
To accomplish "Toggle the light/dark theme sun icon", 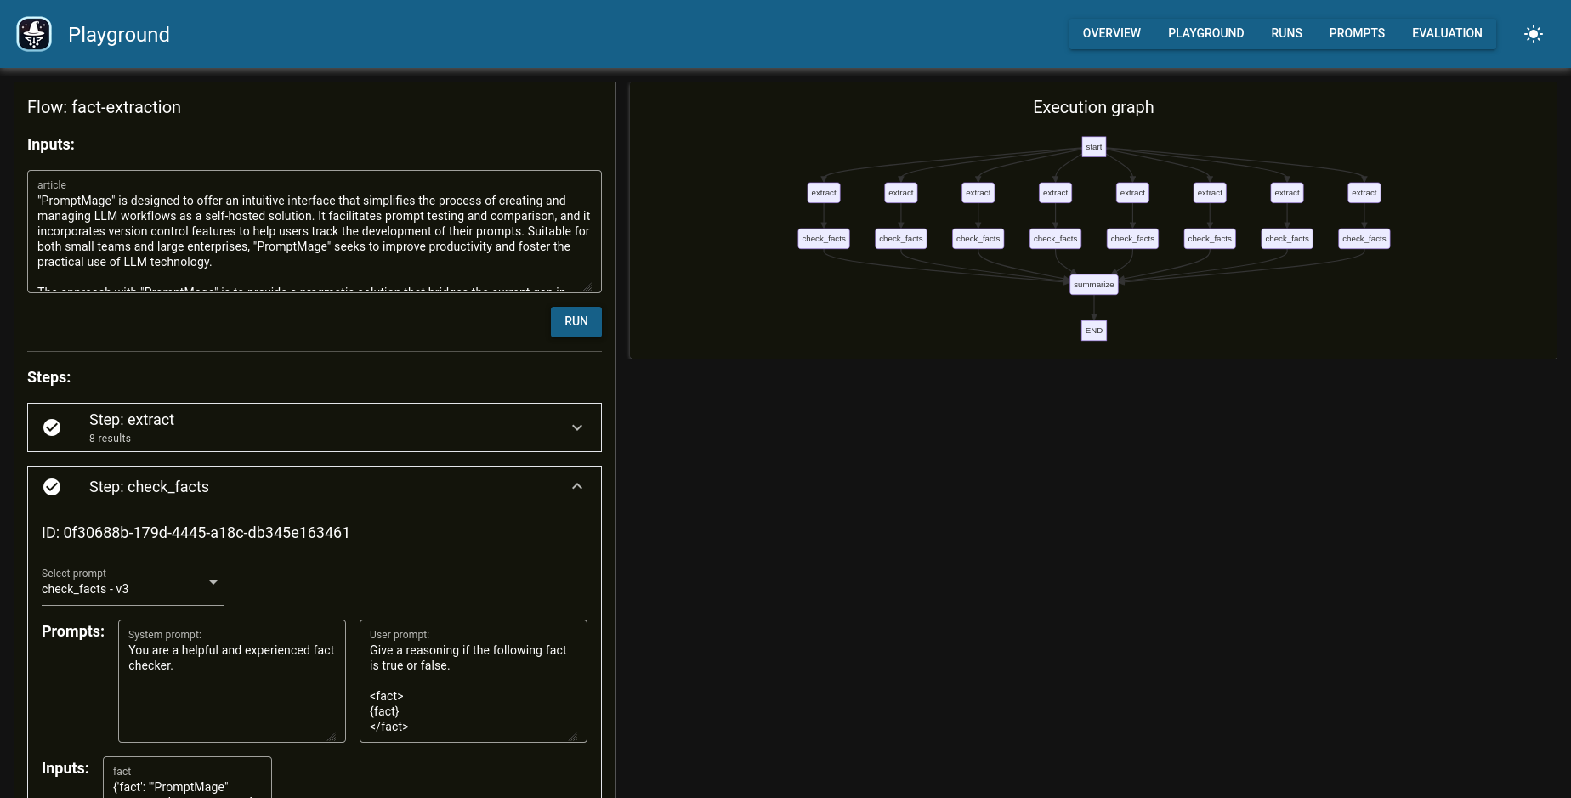I will click(1533, 34).
